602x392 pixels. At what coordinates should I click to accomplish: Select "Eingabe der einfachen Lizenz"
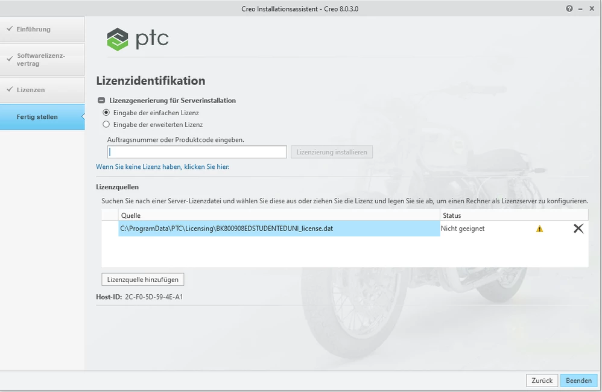[106, 113]
